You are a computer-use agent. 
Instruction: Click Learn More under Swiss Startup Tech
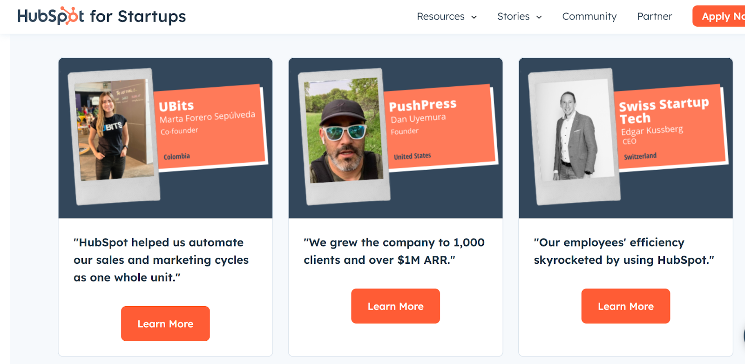(x=626, y=306)
